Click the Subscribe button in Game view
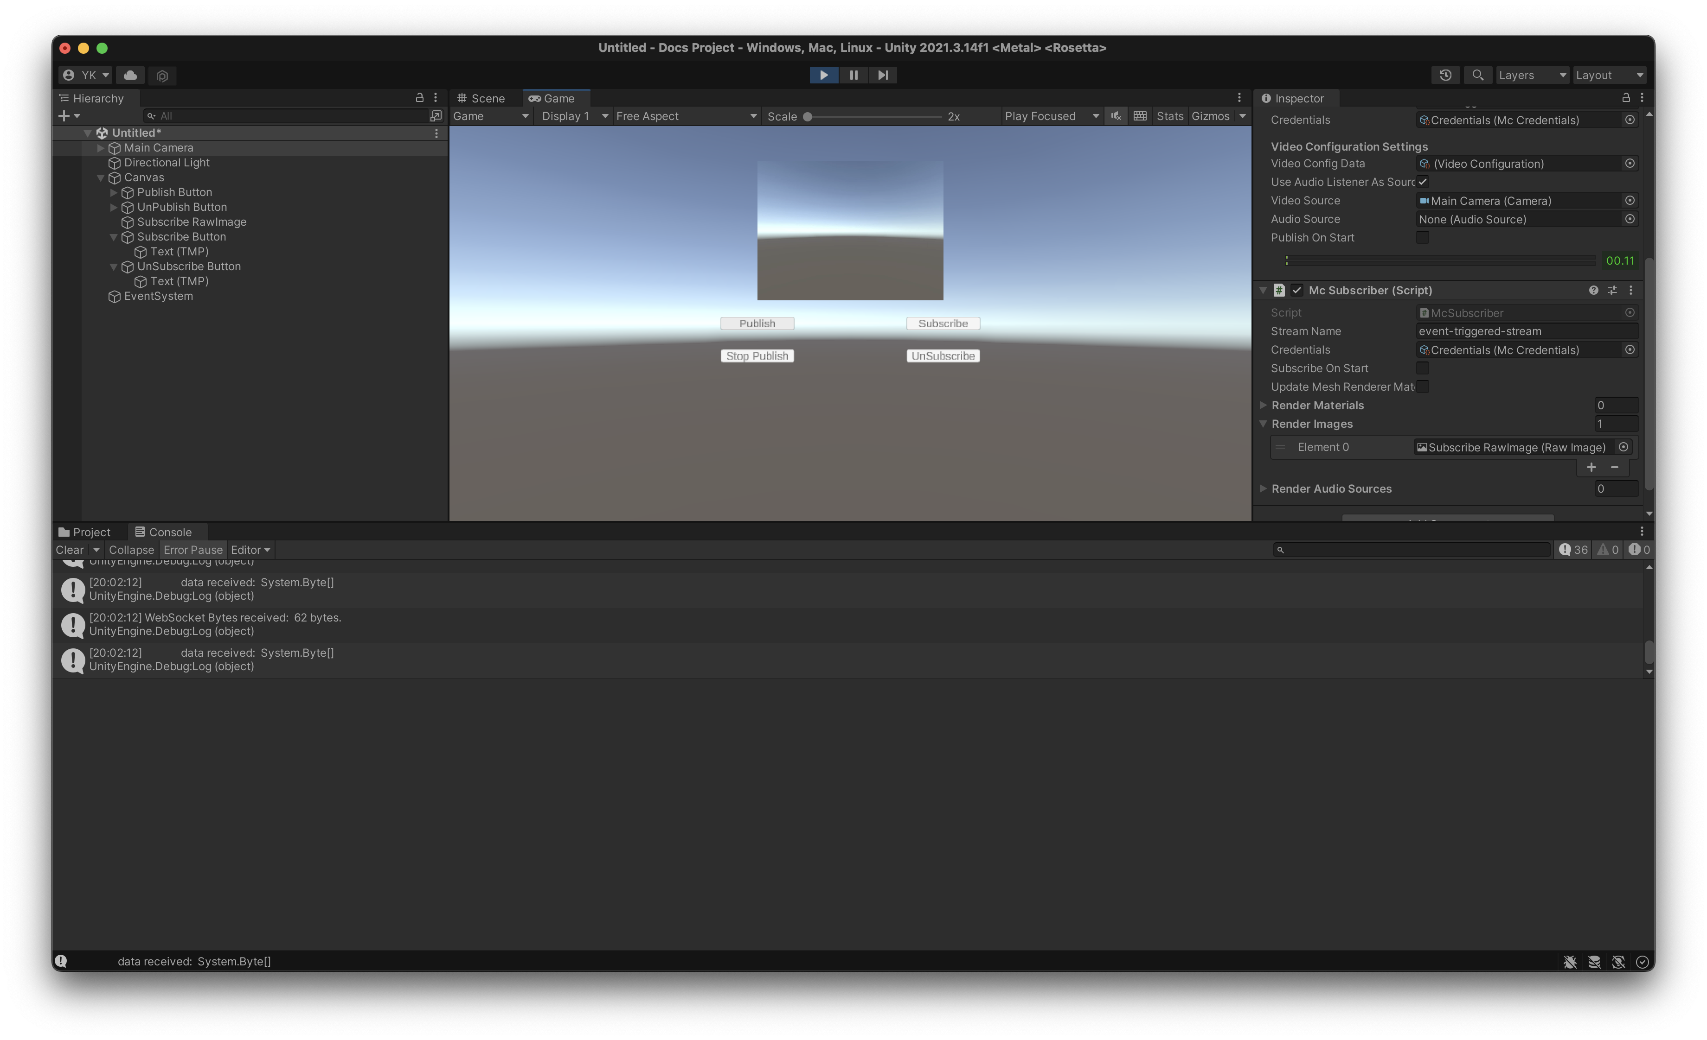1707x1040 pixels. [943, 323]
